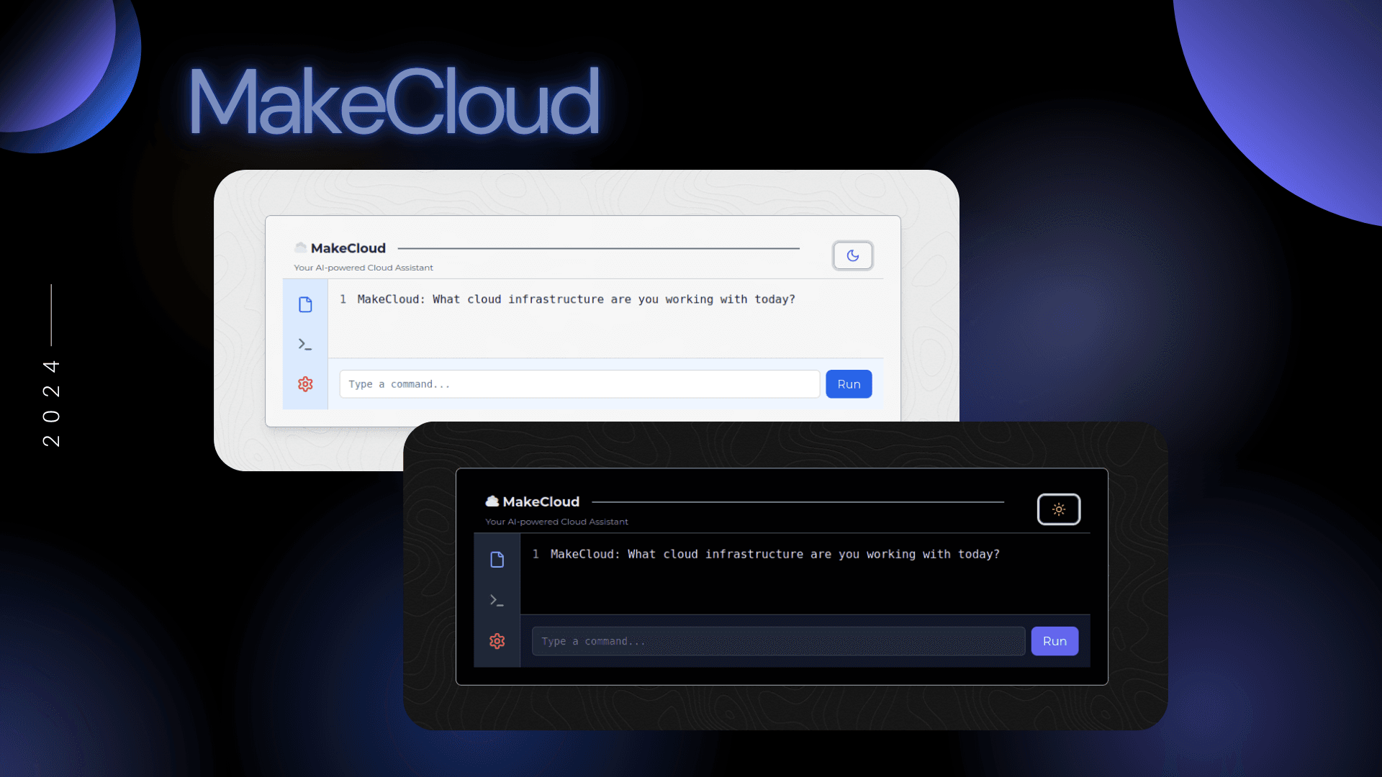
Task: Click cloud logo in light MakeCloud header
Action: [x=300, y=247]
